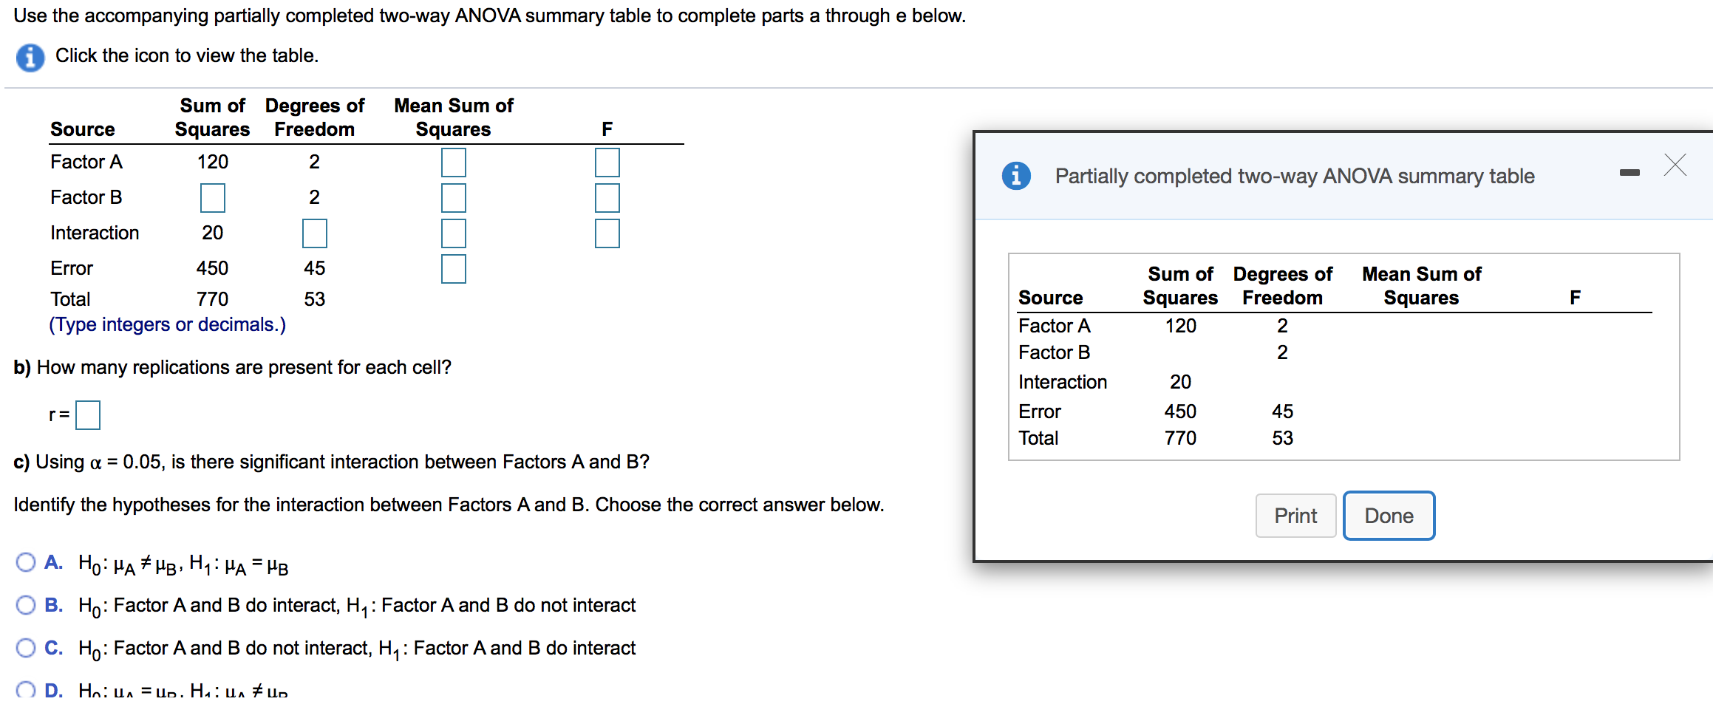Click the Degrees of Freedom box for Interaction
Viewport: 1713px width, 724px height.
(314, 233)
